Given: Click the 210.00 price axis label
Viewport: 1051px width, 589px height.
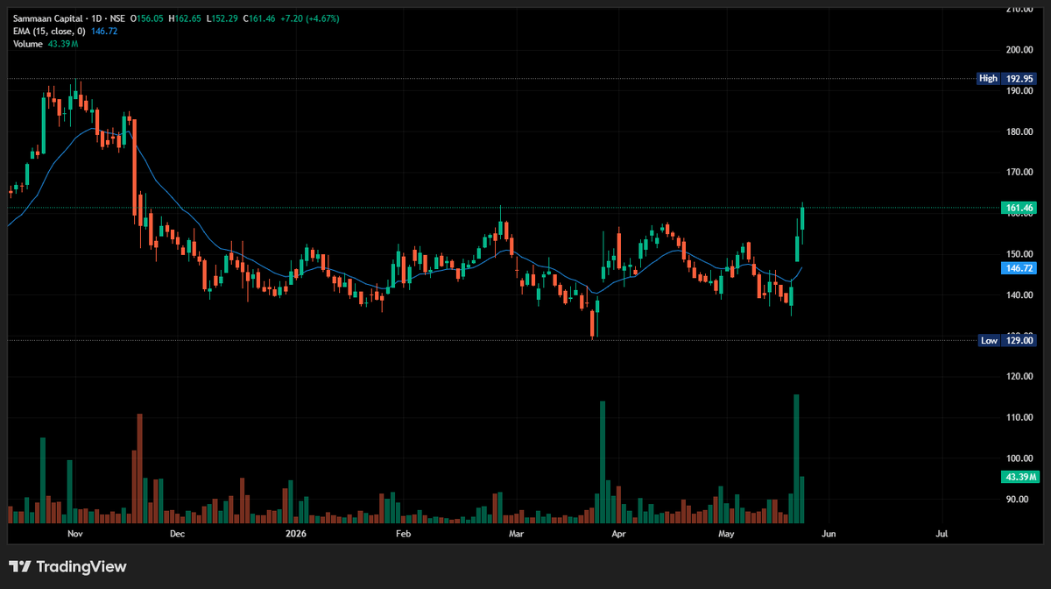Looking at the screenshot, I should (1021, 9).
